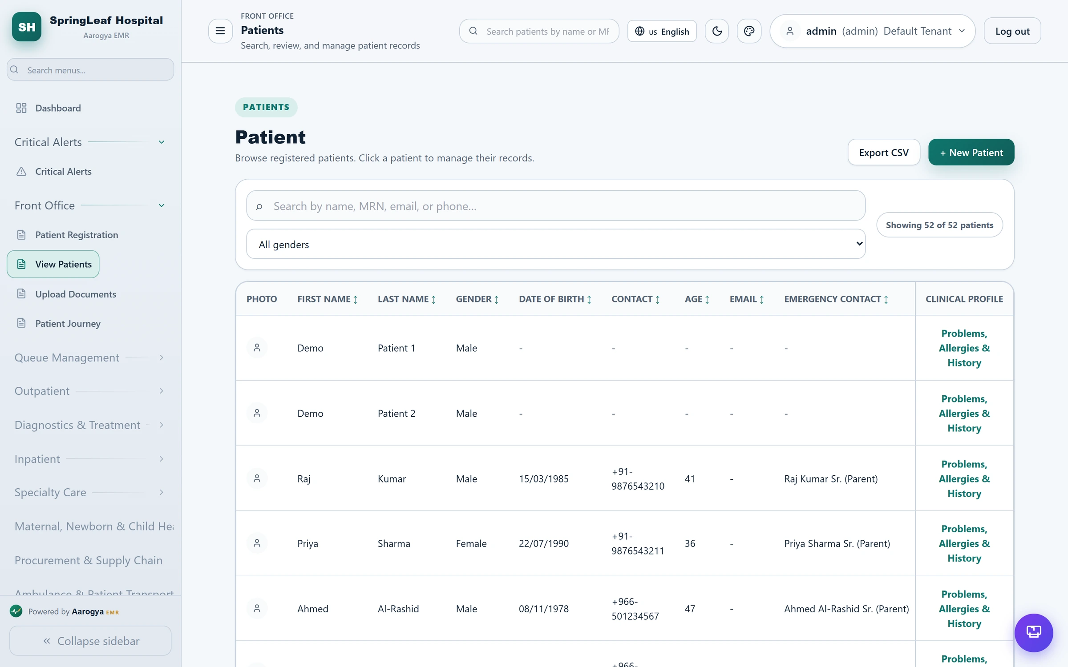The image size is (1068, 667).
Task: Open Dashboard from the sidebar
Action: click(58, 108)
